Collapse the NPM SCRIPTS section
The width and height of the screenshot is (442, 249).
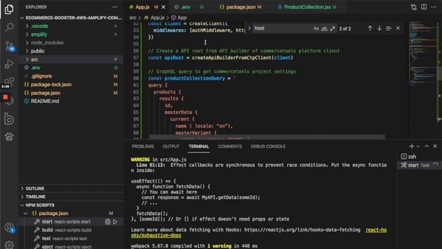coord(71,205)
